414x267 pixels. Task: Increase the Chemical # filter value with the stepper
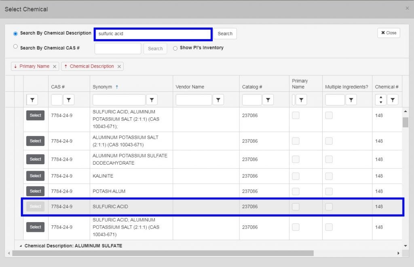pyautogui.click(x=381, y=97)
